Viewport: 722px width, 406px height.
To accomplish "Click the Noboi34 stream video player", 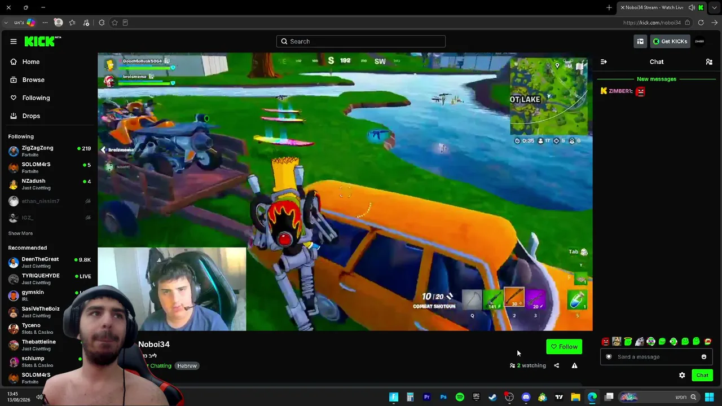I will click(x=345, y=192).
